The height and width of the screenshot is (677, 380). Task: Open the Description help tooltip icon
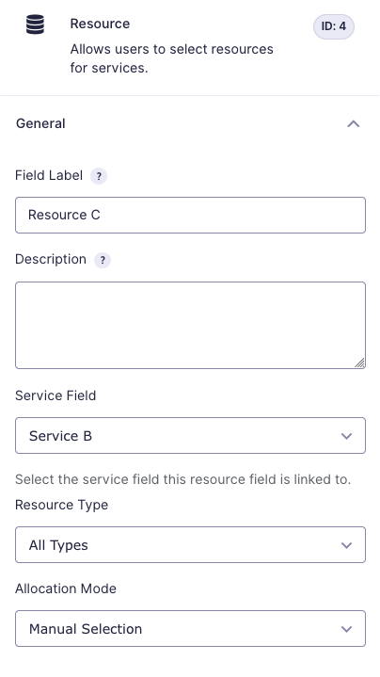103,260
